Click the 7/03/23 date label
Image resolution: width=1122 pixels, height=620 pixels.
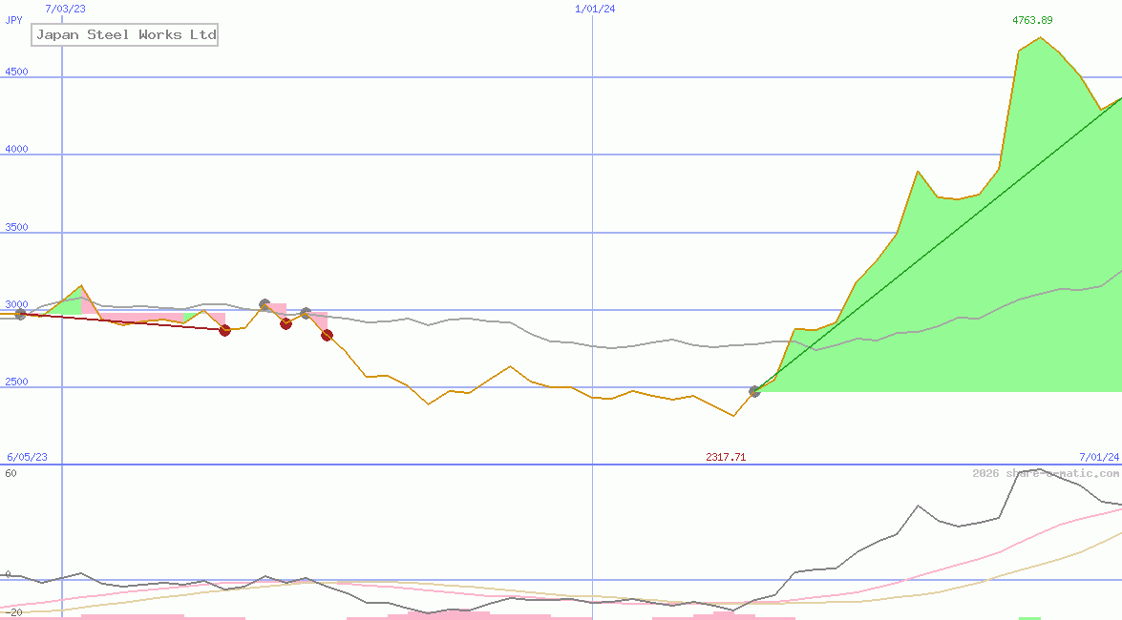point(65,9)
